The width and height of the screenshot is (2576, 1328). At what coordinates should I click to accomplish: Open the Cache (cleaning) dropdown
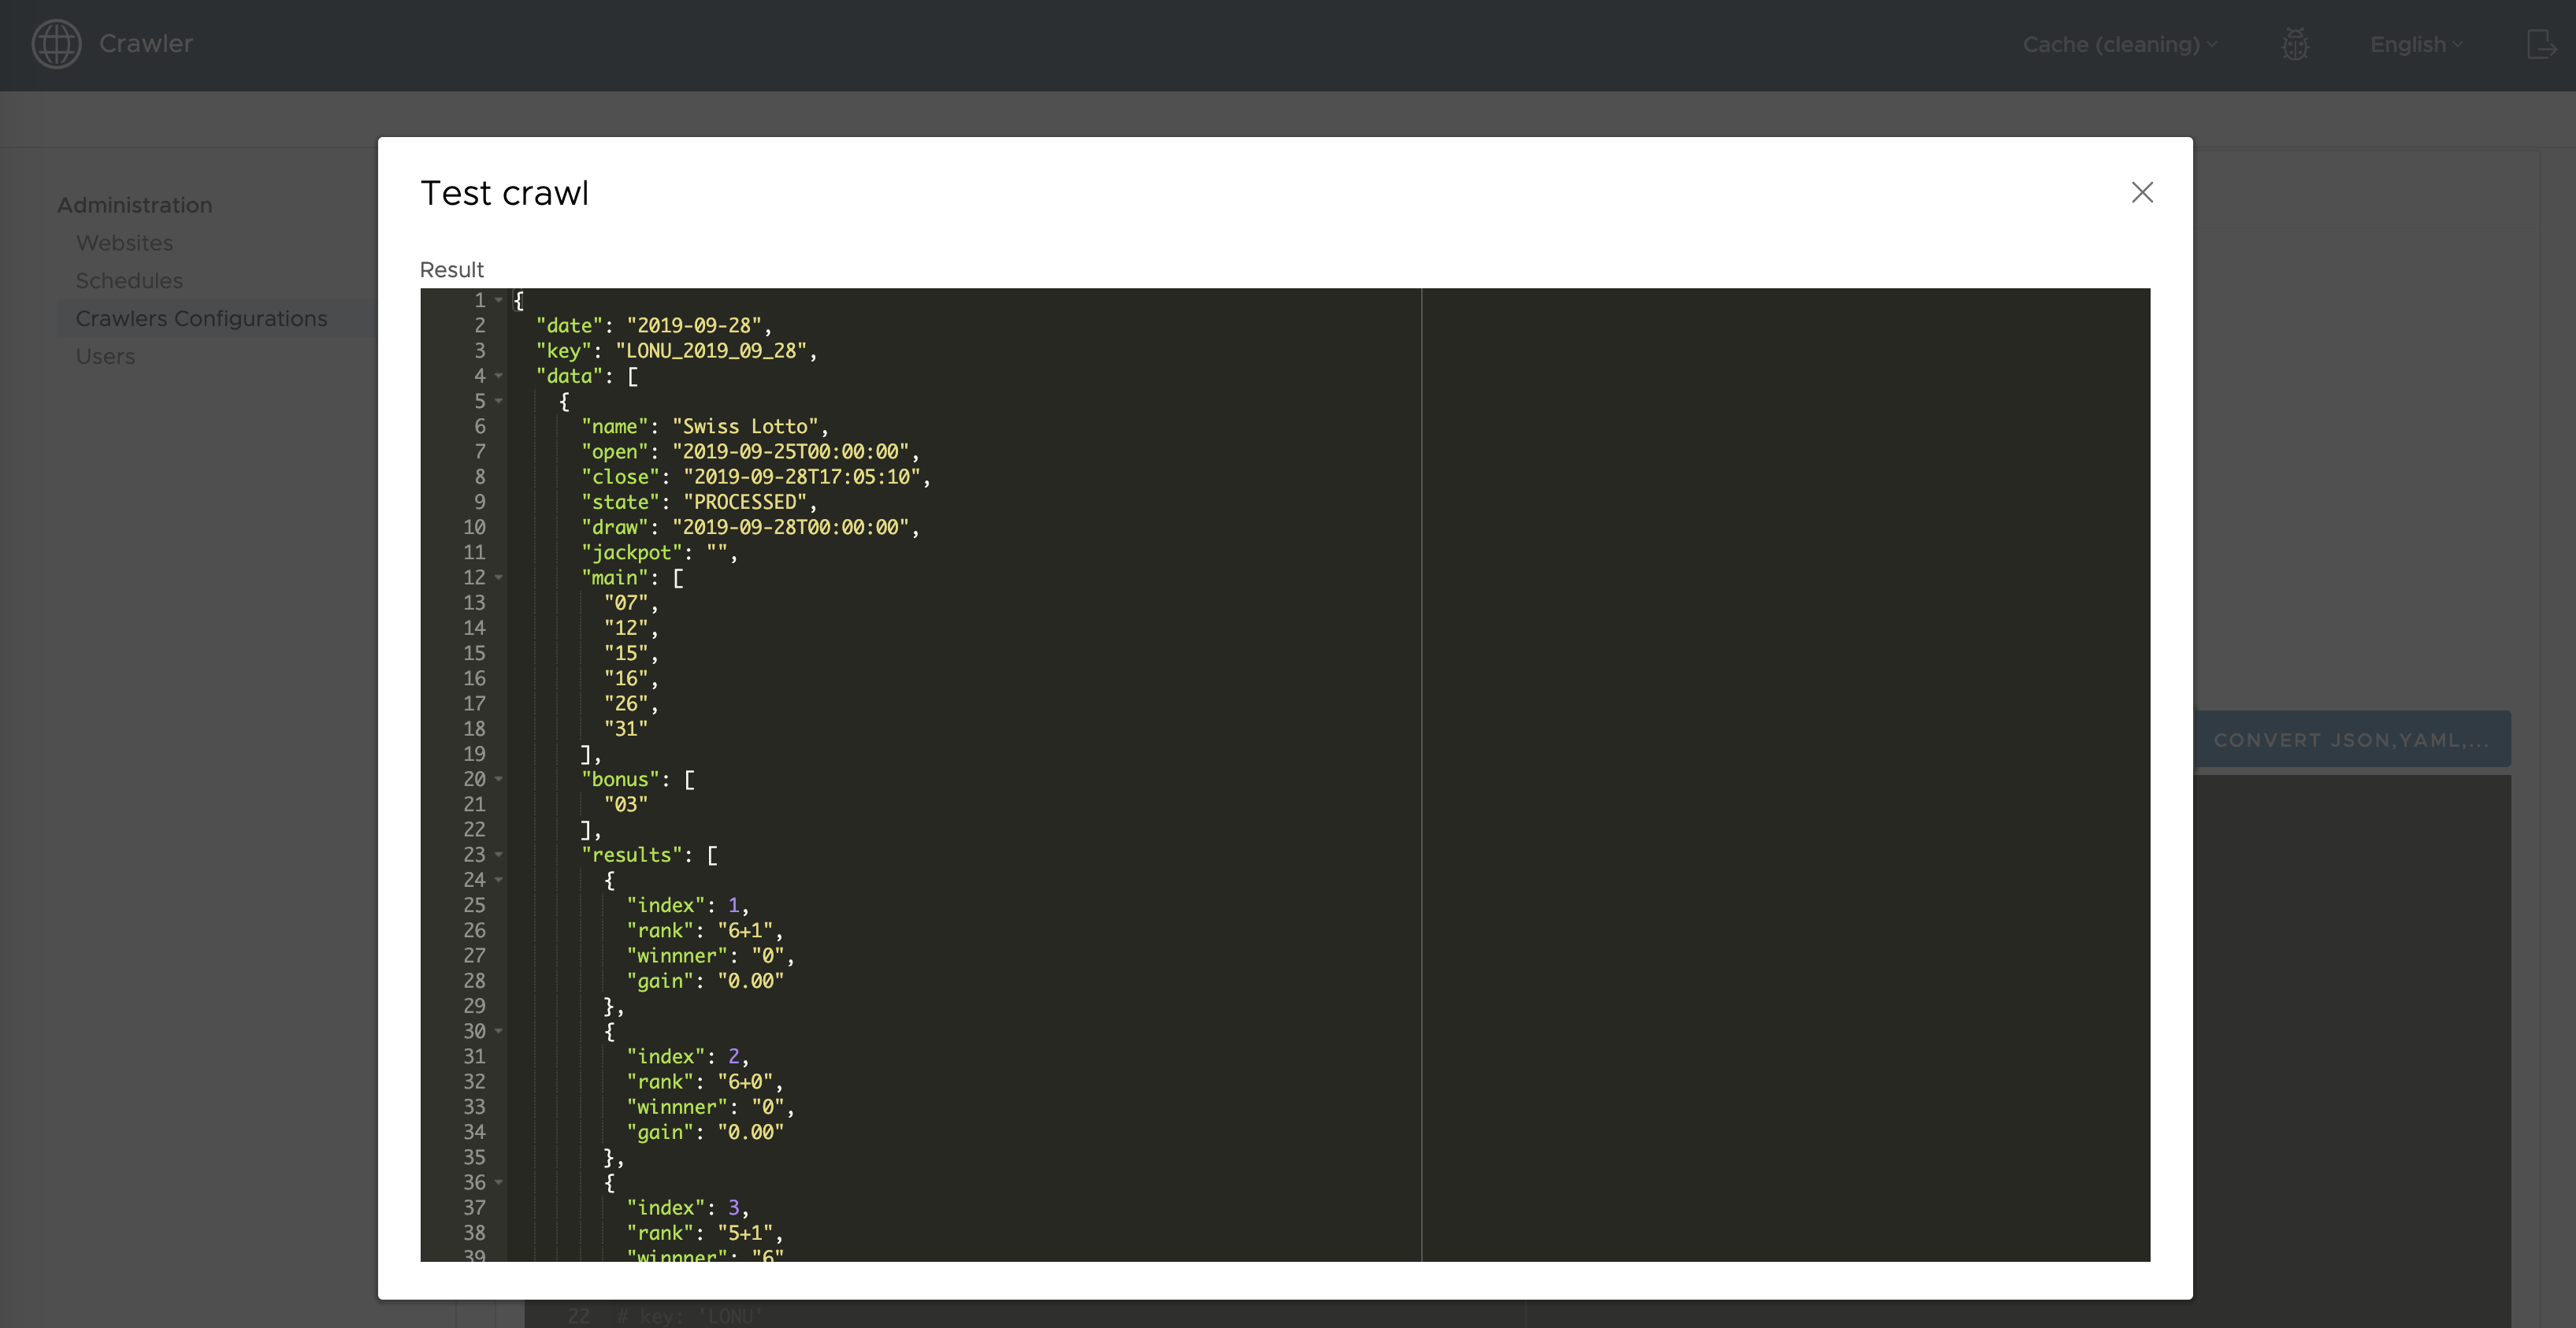coord(2119,44)
